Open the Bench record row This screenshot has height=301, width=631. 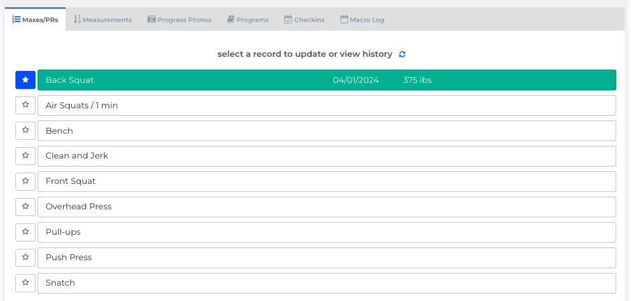coord(327,131)
